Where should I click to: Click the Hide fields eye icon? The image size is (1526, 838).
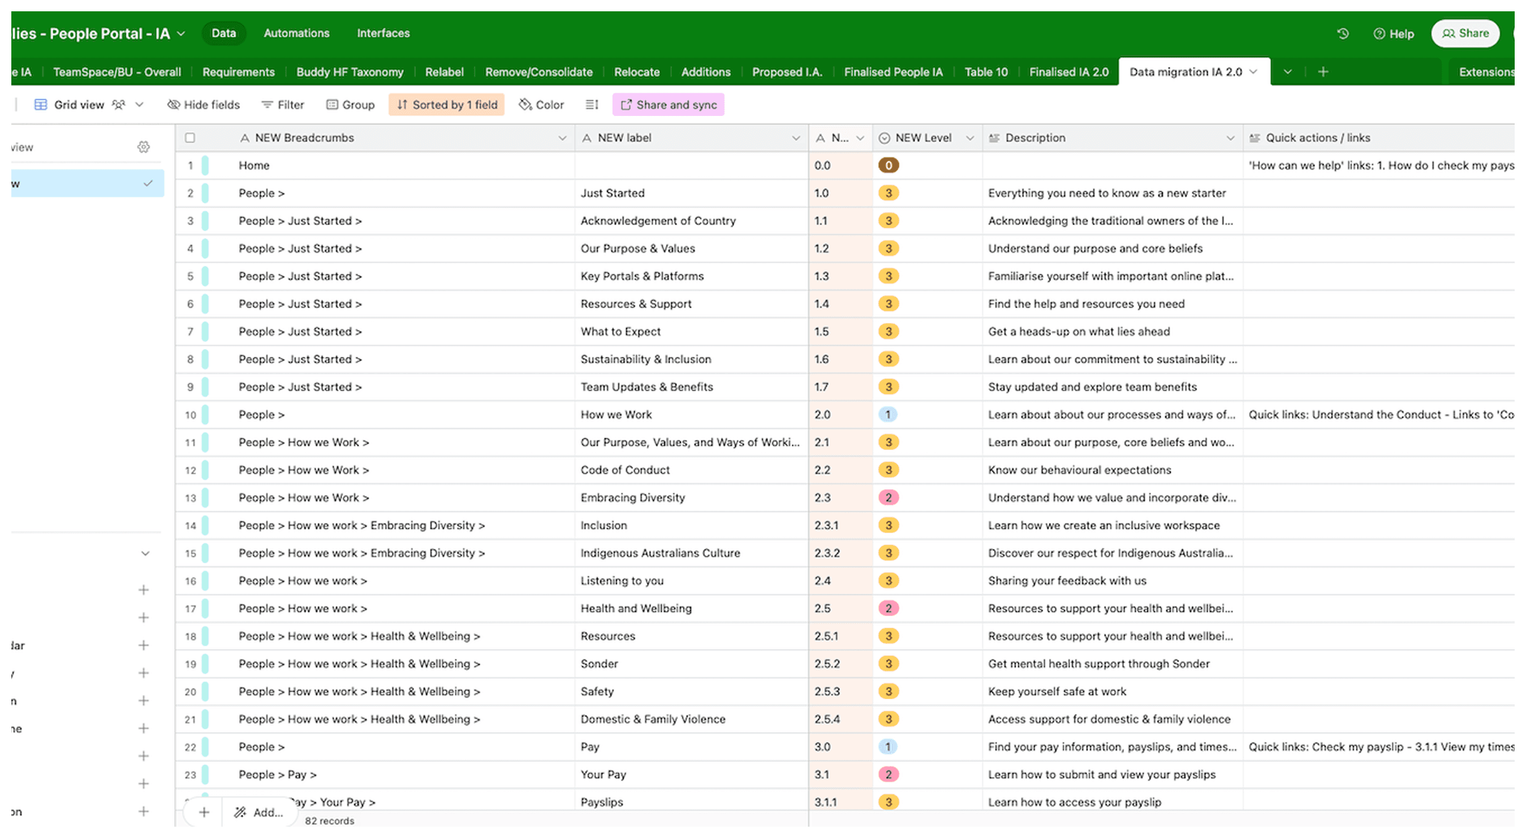click(174, 104)
